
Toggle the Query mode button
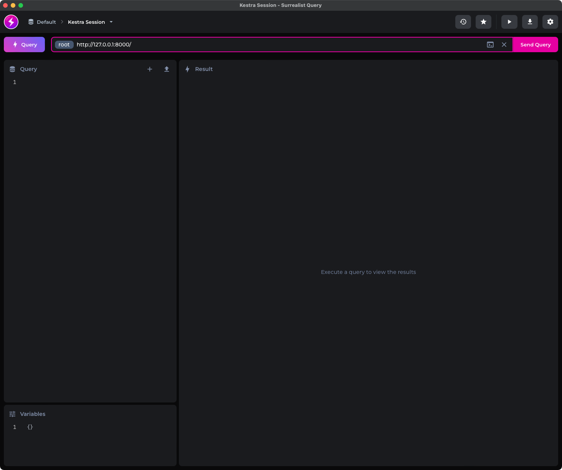point(24,45)
